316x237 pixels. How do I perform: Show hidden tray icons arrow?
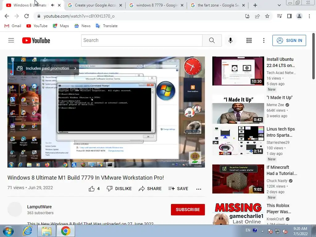(x=262, y=231)
